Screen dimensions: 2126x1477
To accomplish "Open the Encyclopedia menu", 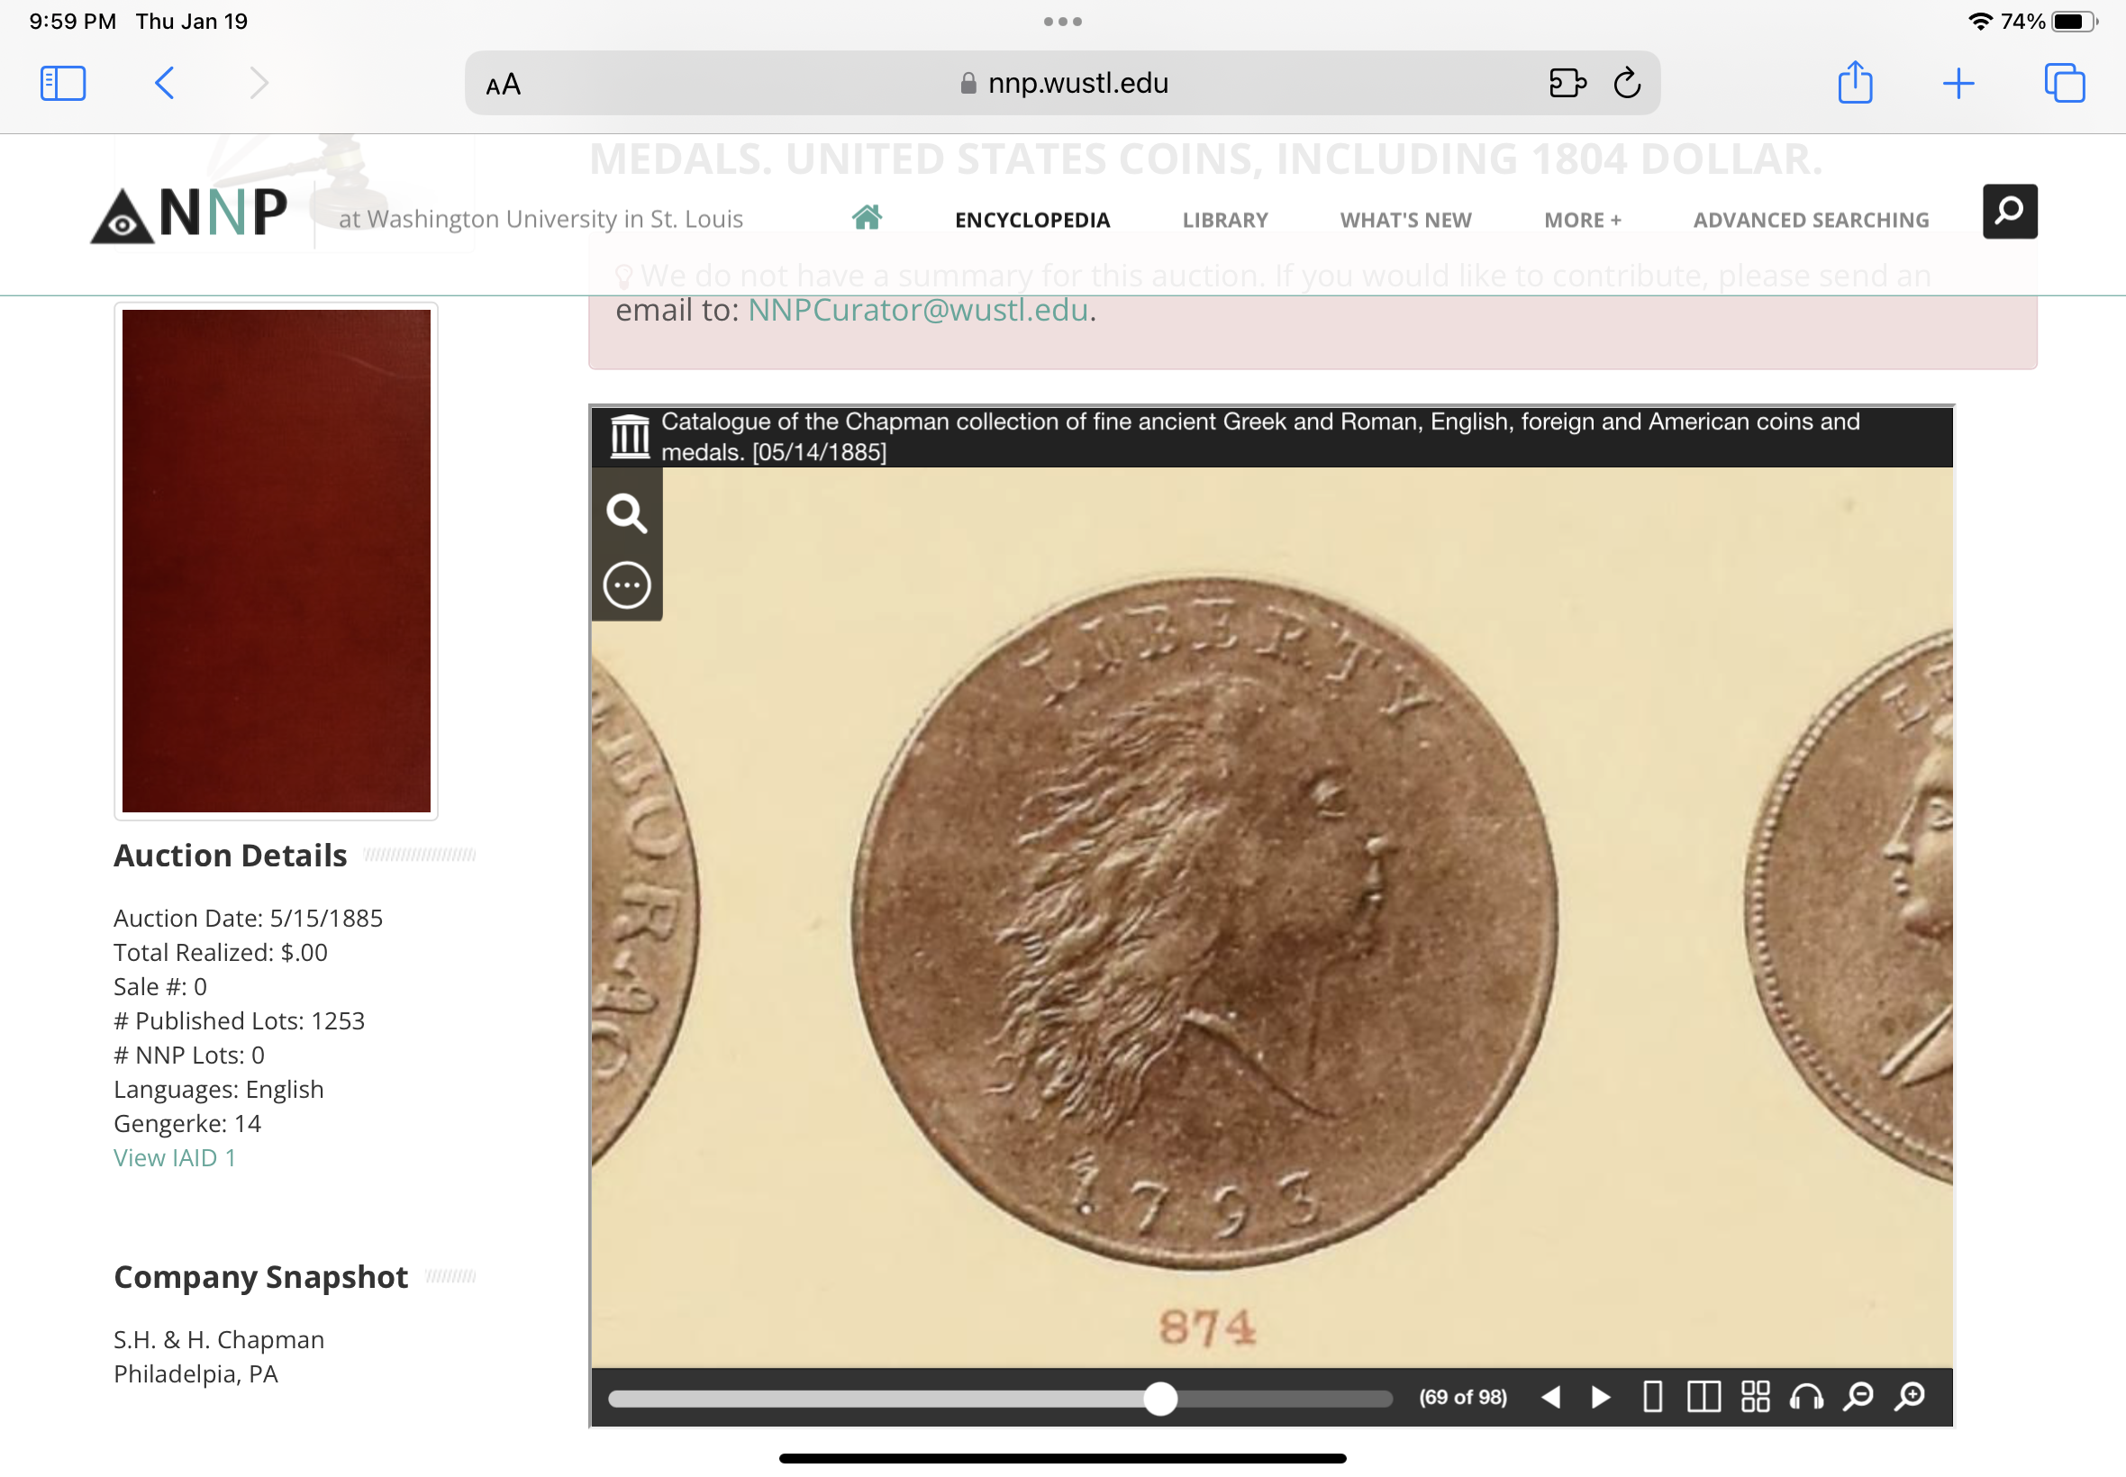I will 1032,221.
